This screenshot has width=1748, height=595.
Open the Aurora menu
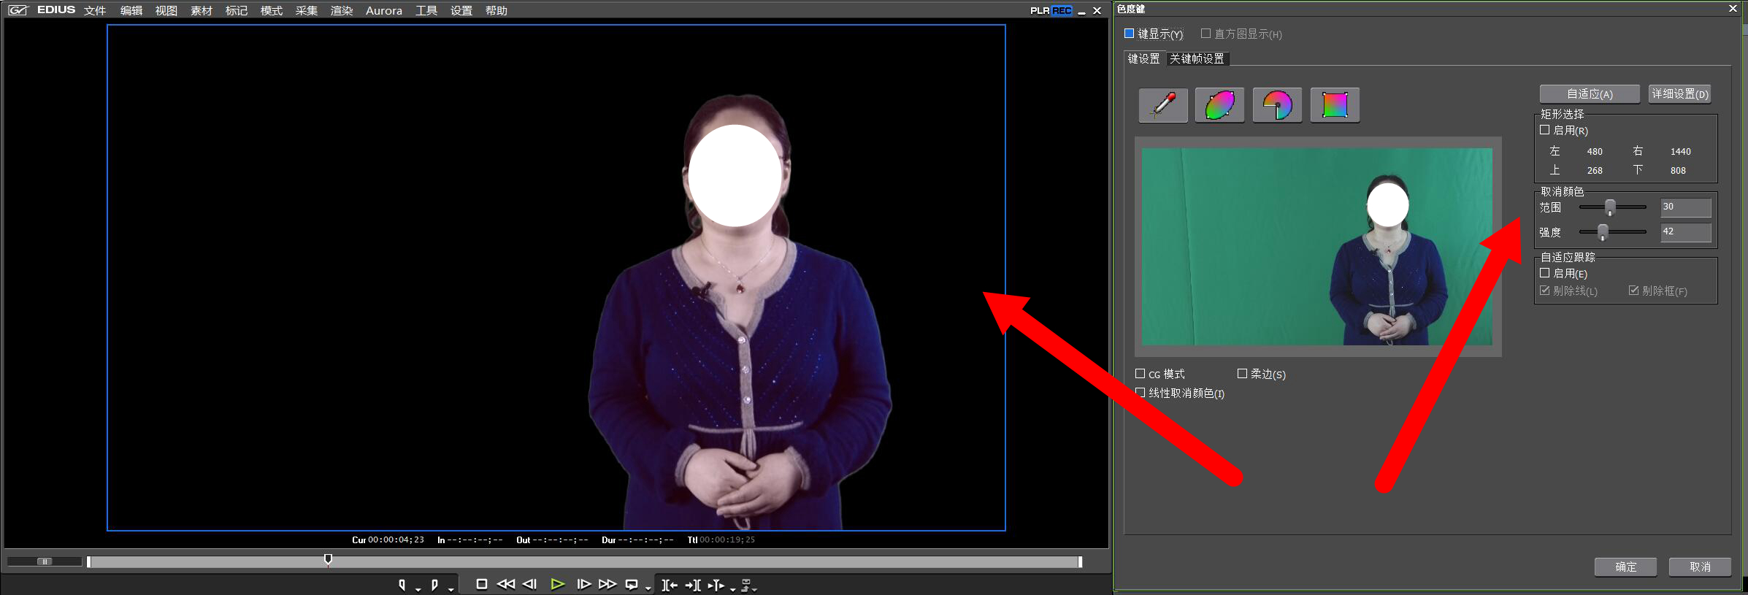point(384,10)
